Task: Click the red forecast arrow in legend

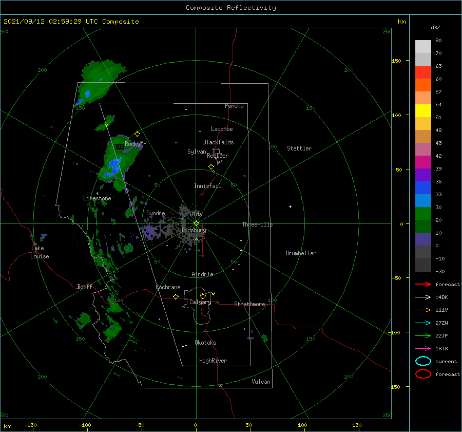Action: (423, 284)
